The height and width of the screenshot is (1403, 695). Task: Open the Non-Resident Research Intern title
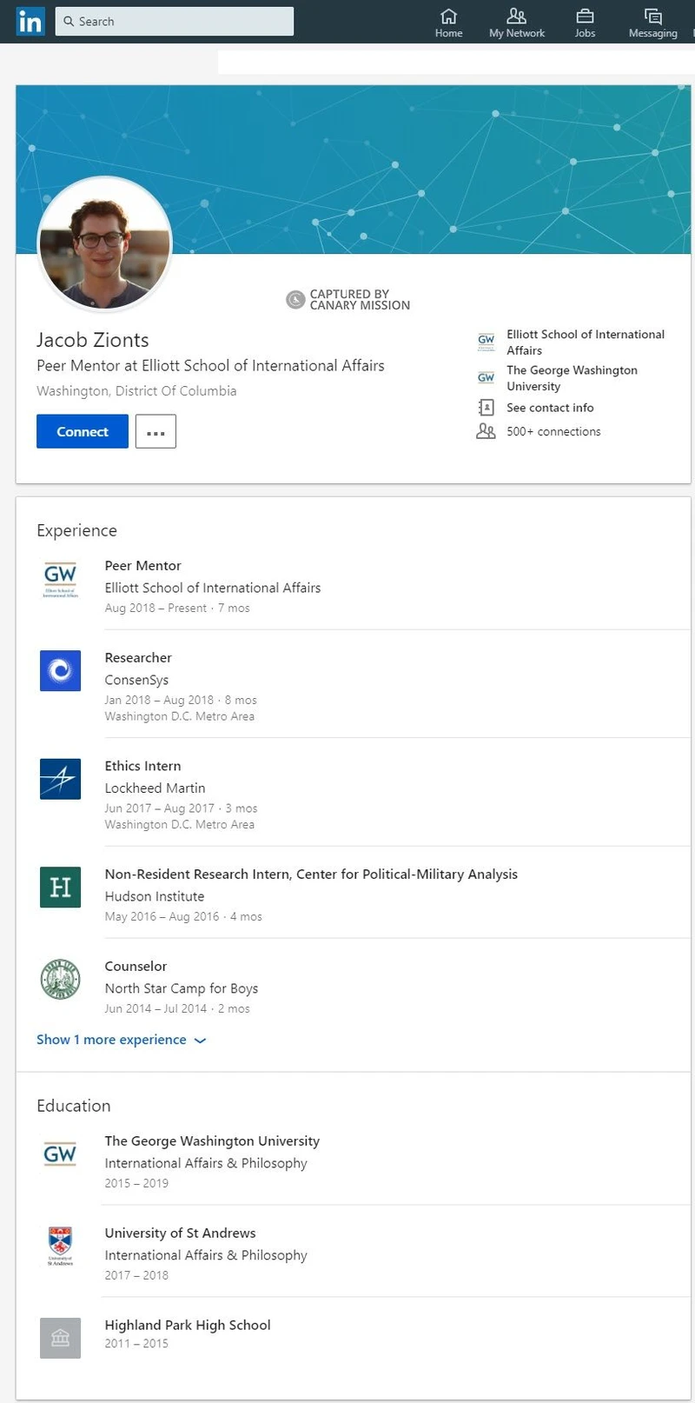point(311,874)
